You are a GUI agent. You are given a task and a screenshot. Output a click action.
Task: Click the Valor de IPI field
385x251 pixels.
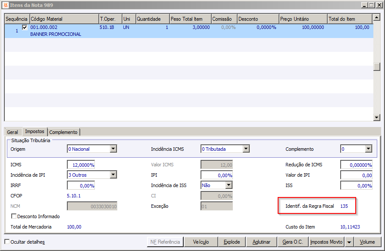tap(356, 175)
